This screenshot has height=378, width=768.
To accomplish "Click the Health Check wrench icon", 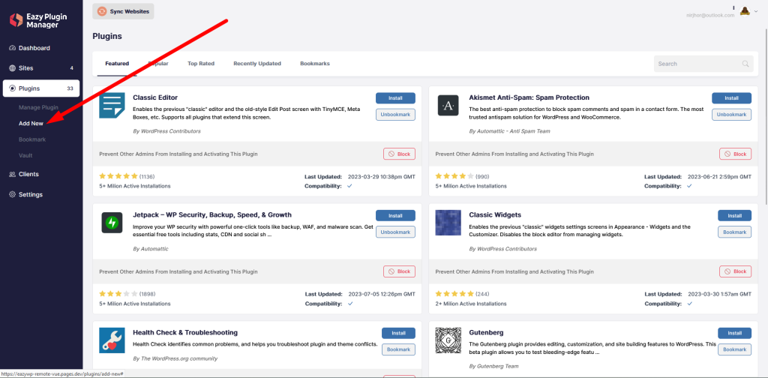I will [112, 340].
